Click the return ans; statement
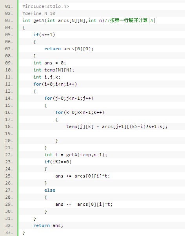The width and height of the screenshot is (185, 236). click(48, 226)
